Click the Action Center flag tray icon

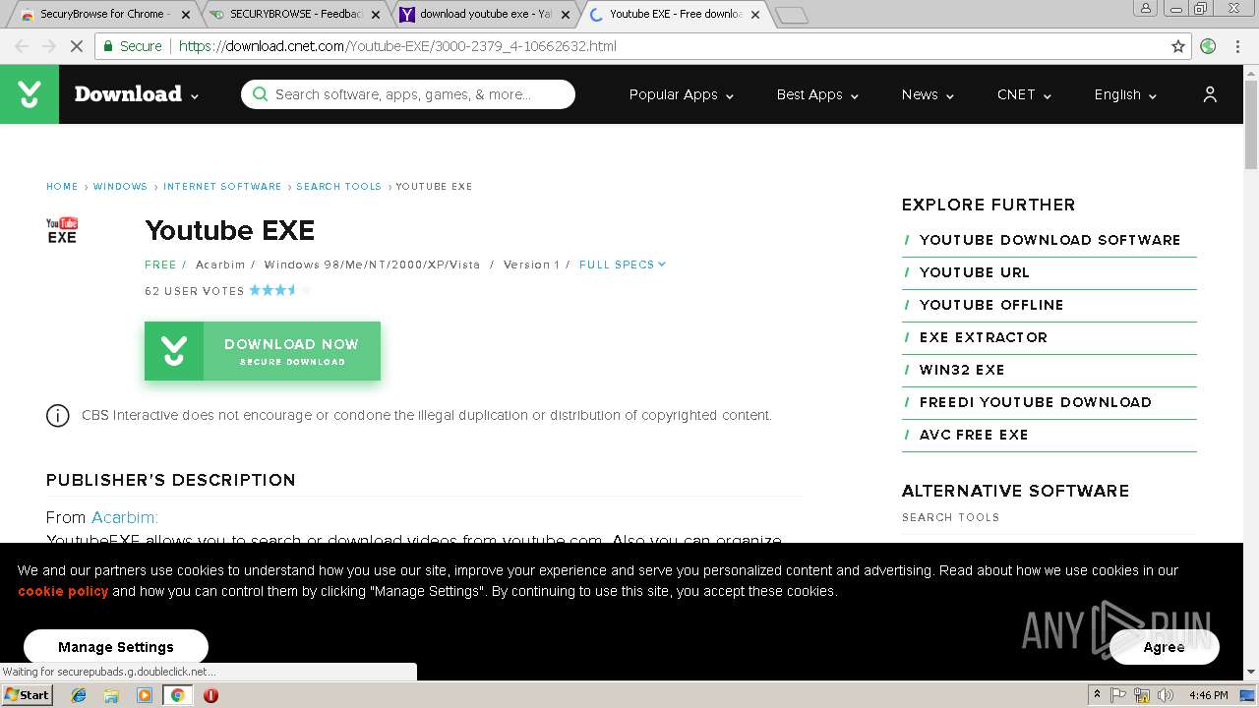[x=1118, y=695]
